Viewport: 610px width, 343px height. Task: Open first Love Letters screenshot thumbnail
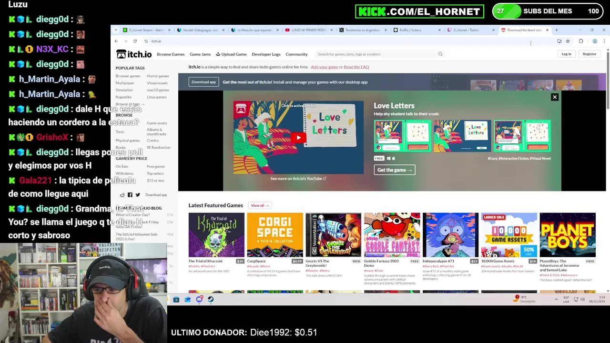click(402, 136)
